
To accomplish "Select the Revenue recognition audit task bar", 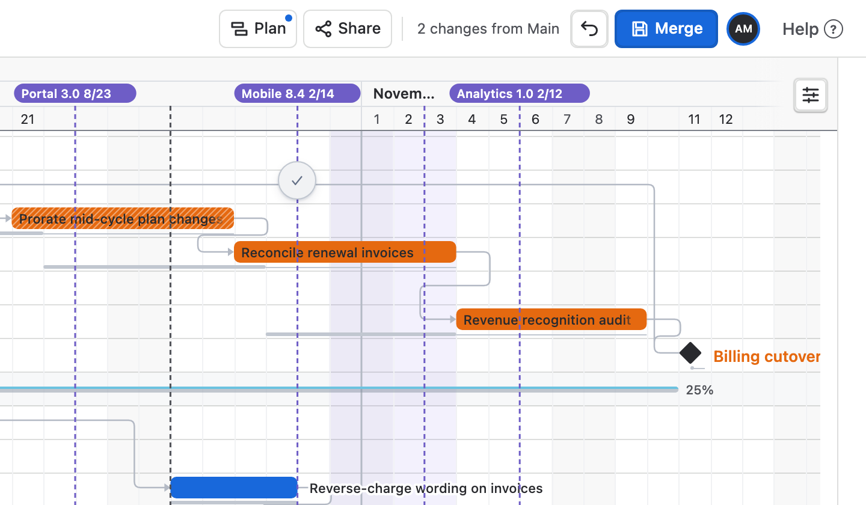I will coord(551,320).
